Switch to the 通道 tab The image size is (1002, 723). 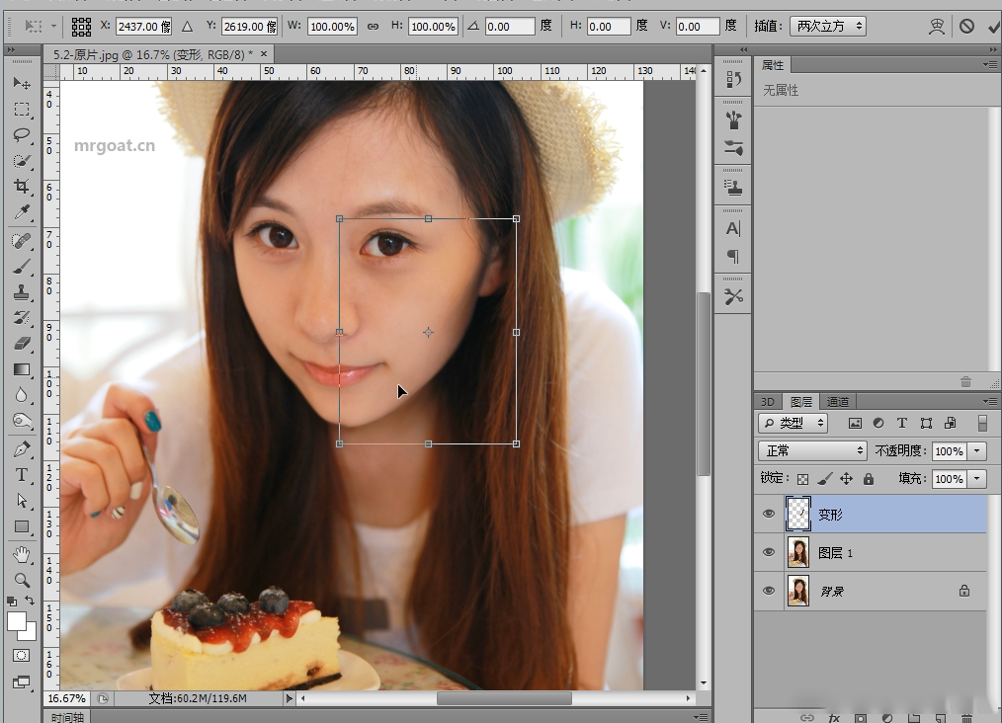[x=837, y=402]
